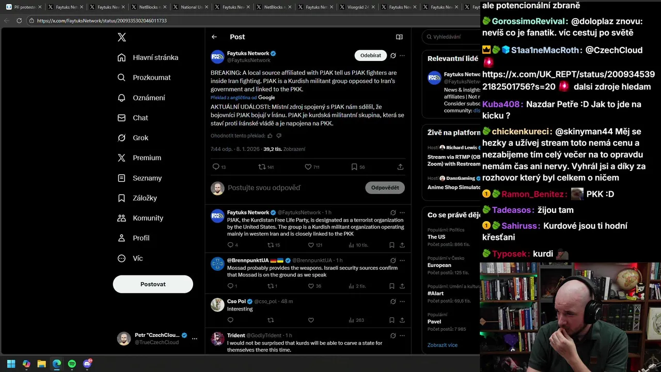Viewport: 661px width, 372px height.
Task: Open Premium from the sidebar
Action: pos(139,158)
